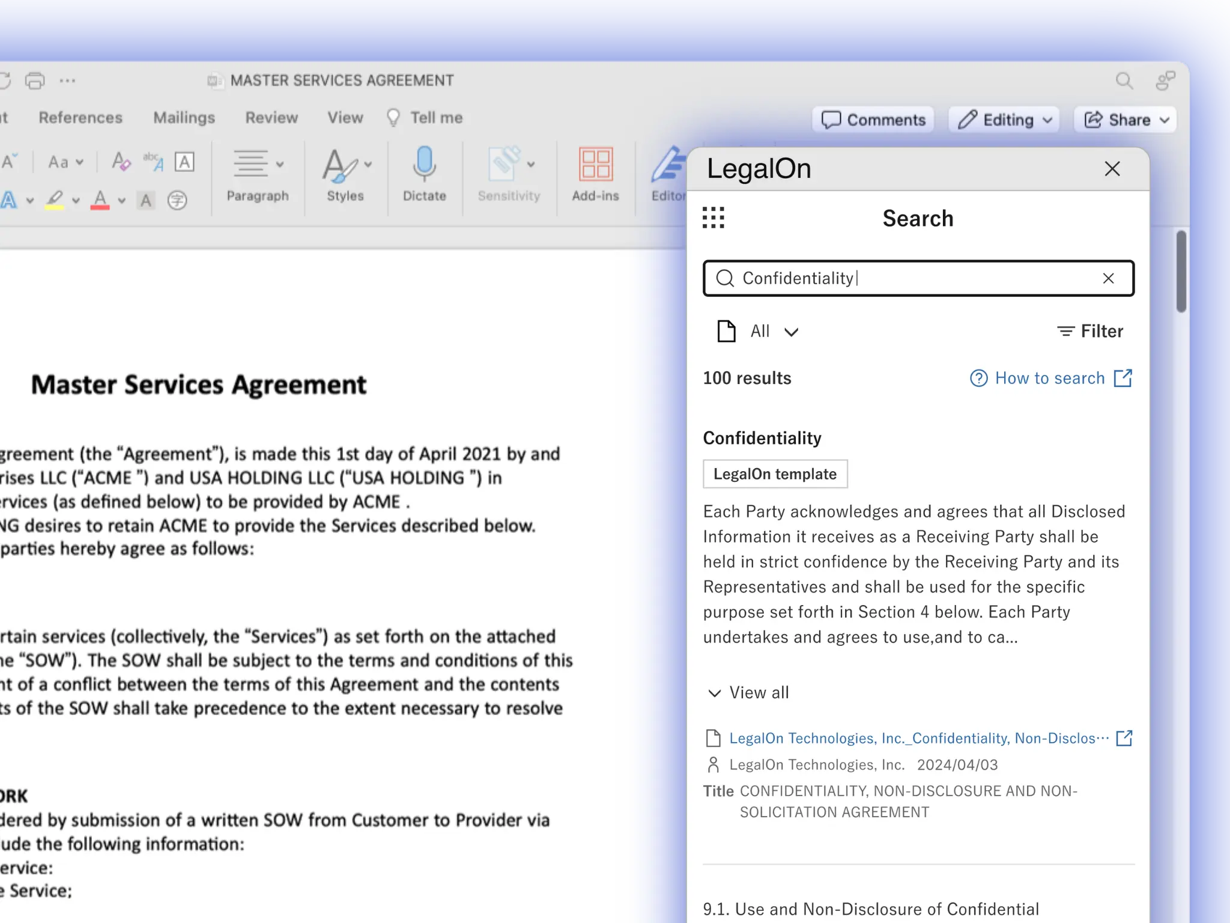
Task: Open the highlight color dropdown arrow
Action: click(76, 201)
